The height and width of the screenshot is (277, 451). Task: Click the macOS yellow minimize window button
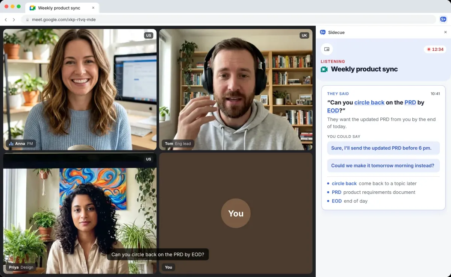[12, 6]
